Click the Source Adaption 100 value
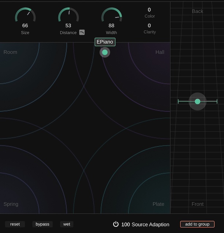Viewport: 224px width, 233px height. click(125, 224)
